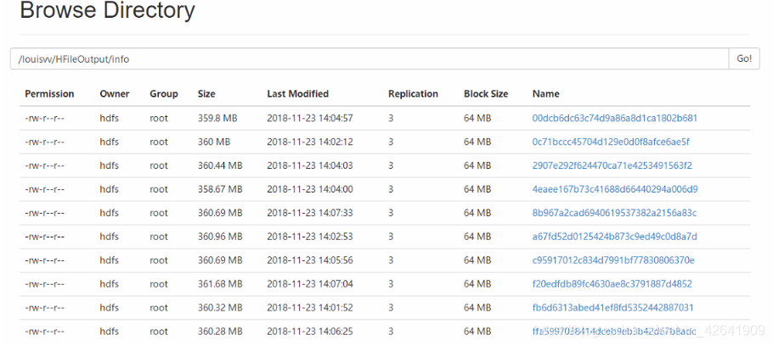The image size is (773, 346).
Task: Click the Browse Directory page heading
Action: 108,11
